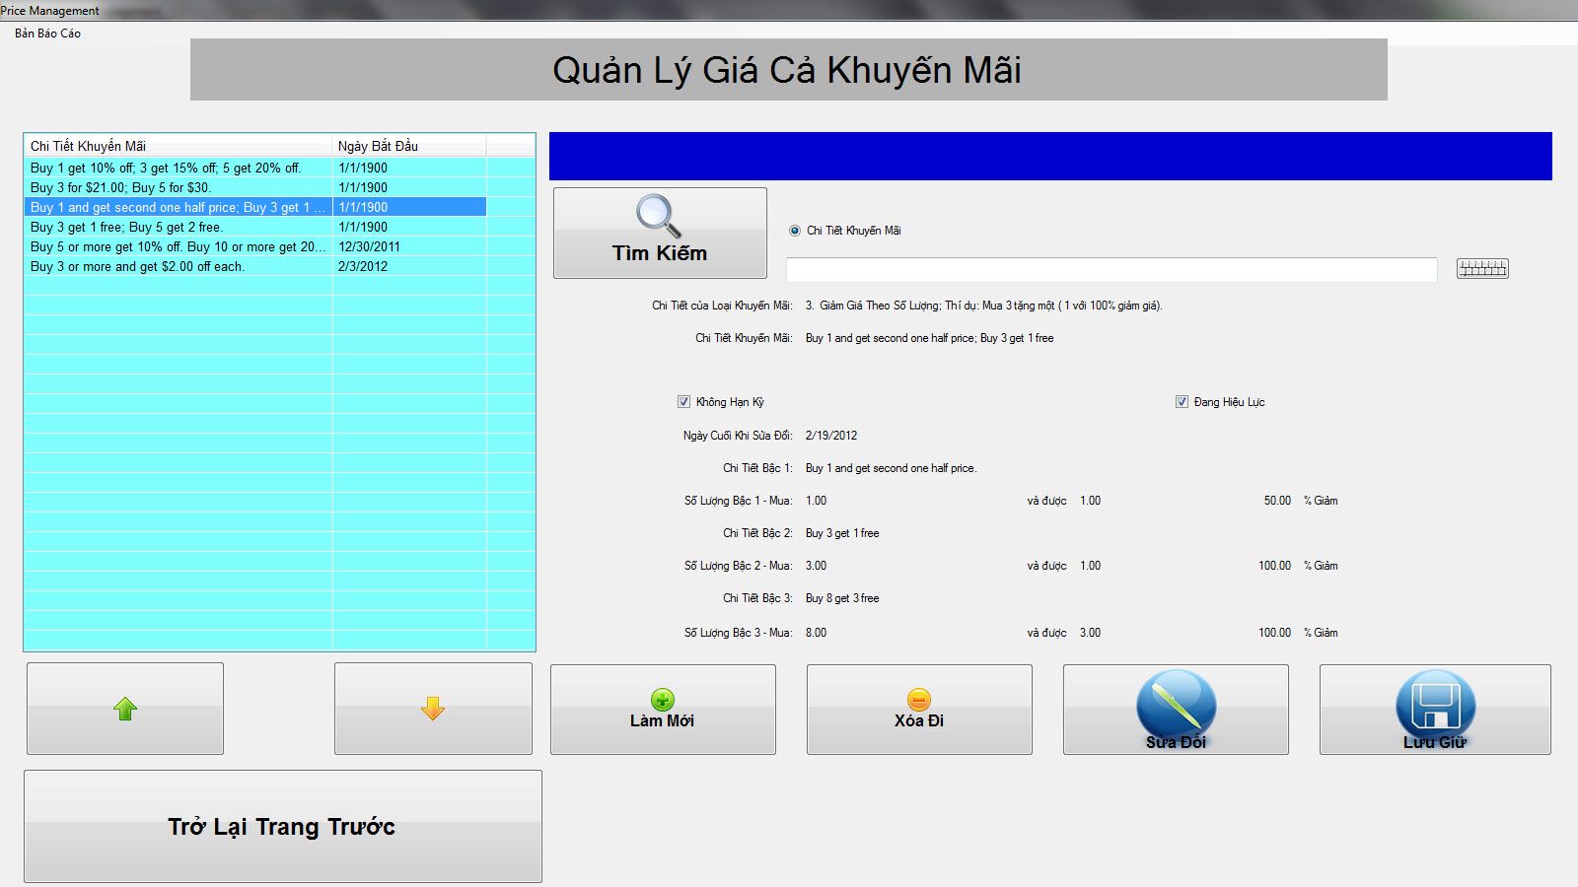Click the green plus Làm Mới icon
The height and width of the screenshot is (887, 1578).
click(663, 700)
